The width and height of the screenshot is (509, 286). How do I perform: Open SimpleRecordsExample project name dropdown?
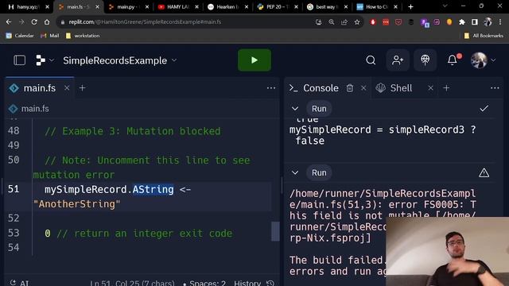pos(120,60)
